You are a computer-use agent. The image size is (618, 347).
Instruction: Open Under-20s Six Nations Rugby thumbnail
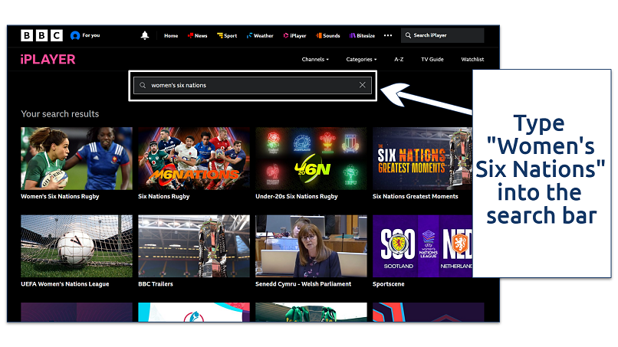tap(311, 159)
